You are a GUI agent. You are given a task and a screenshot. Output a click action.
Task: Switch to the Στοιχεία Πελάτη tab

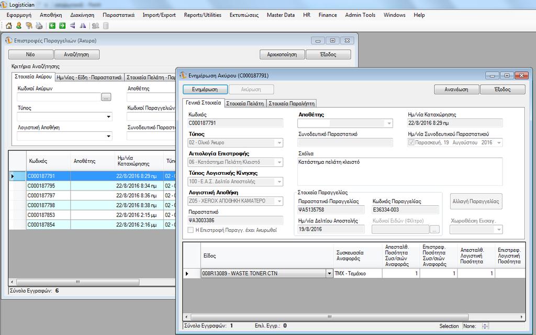point(245,103)
